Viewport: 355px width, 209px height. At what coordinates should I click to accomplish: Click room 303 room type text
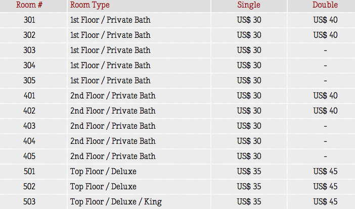point(110,50)
